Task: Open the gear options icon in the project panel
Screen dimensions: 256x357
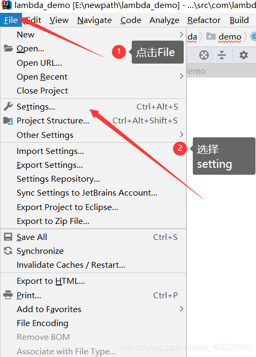Action: pos(244,55)
